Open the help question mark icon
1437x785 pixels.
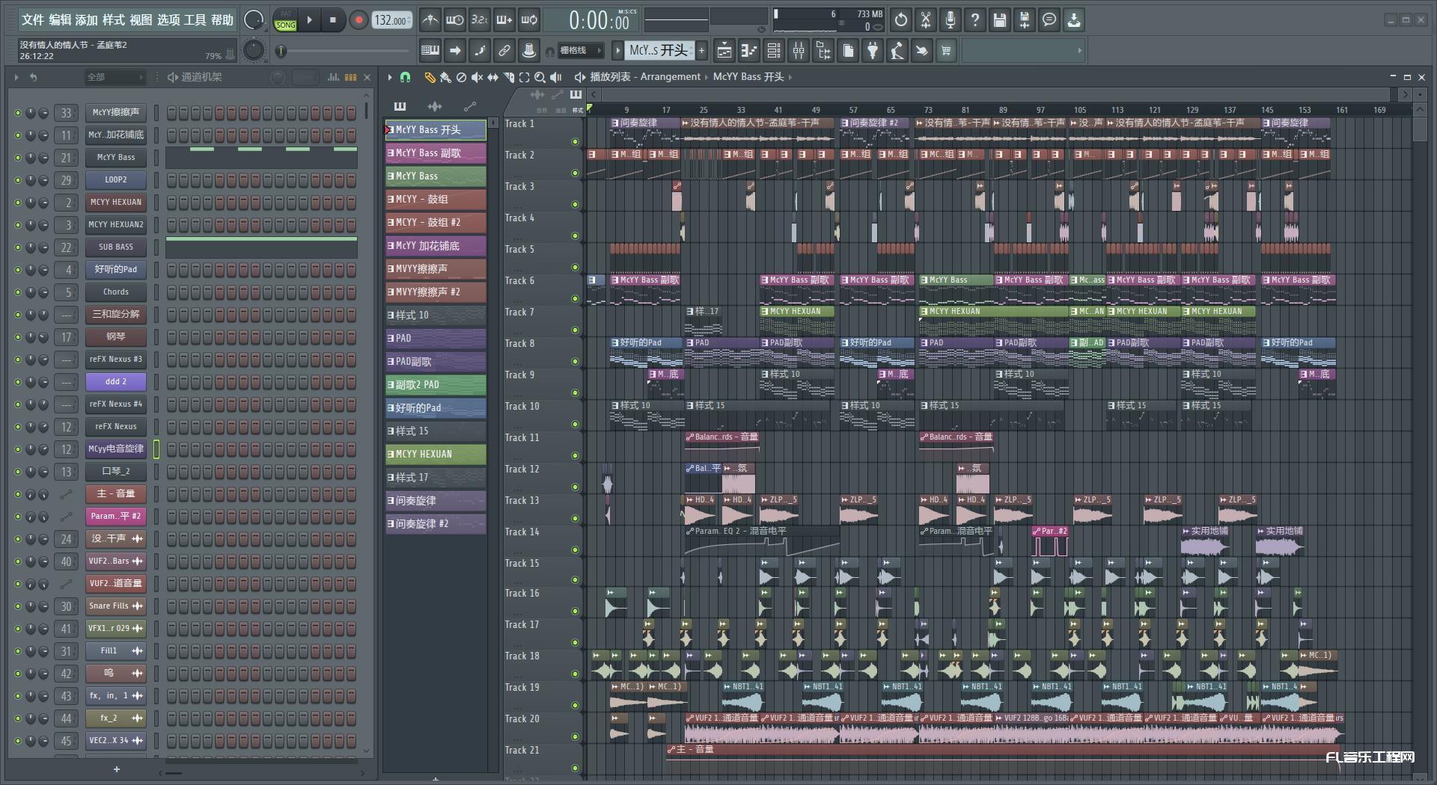[x=975, y=20]
